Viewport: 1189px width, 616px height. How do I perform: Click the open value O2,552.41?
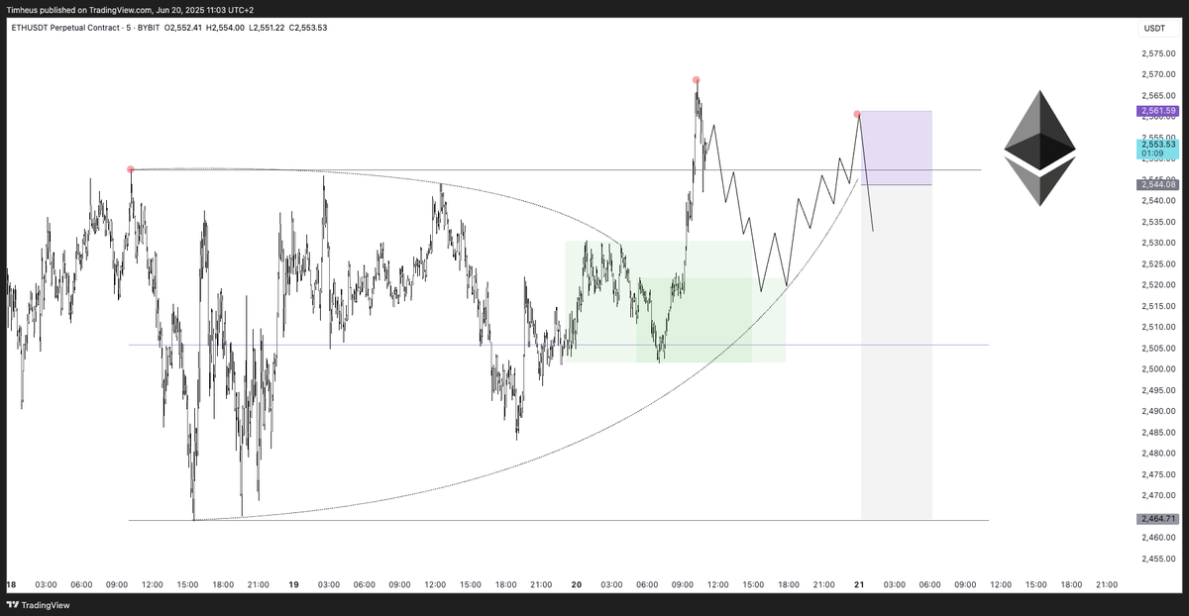pos(180,27)
